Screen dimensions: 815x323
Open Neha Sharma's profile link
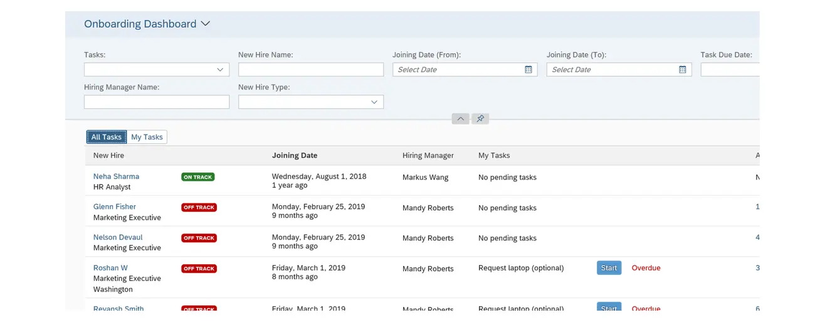click(116, 177)
